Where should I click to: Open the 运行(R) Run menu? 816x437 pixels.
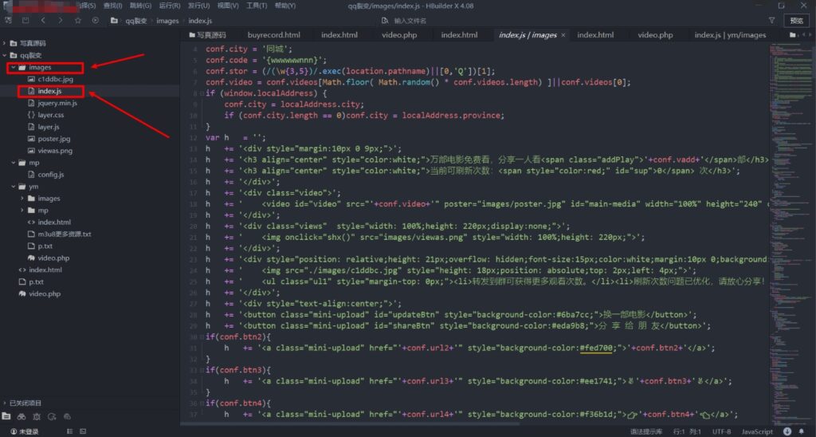[170, 6]
